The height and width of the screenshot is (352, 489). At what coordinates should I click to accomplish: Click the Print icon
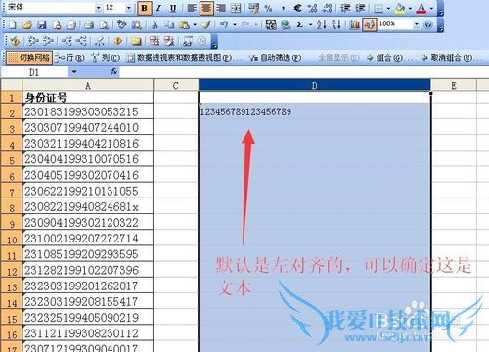[89, 24]
